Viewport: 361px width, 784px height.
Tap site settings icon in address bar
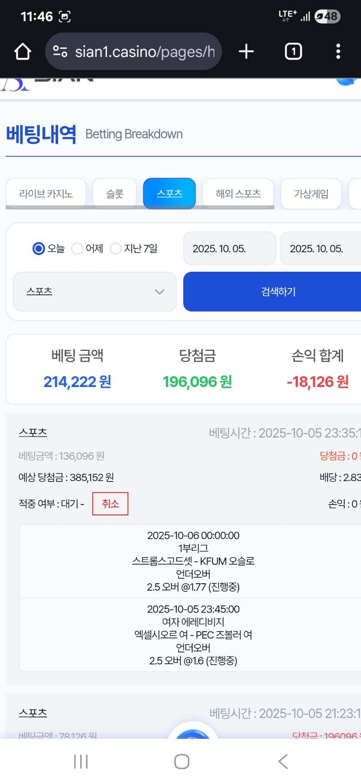pyautogui.click(x=60, y=52)
